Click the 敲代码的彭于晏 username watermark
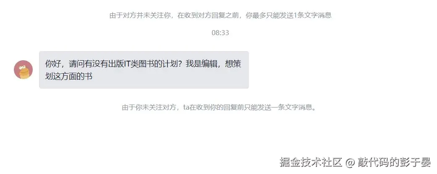This screenshot has width=437, height=174. point(394,162)
